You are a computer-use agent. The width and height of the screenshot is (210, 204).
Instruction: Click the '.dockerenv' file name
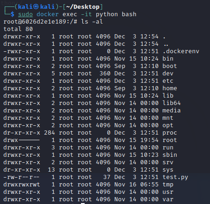[x=181, y=51]
